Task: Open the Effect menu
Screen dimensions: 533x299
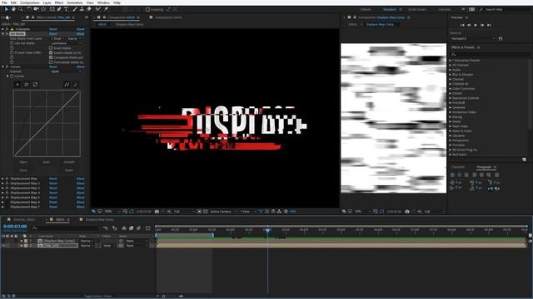Action: tap(59, 2)
